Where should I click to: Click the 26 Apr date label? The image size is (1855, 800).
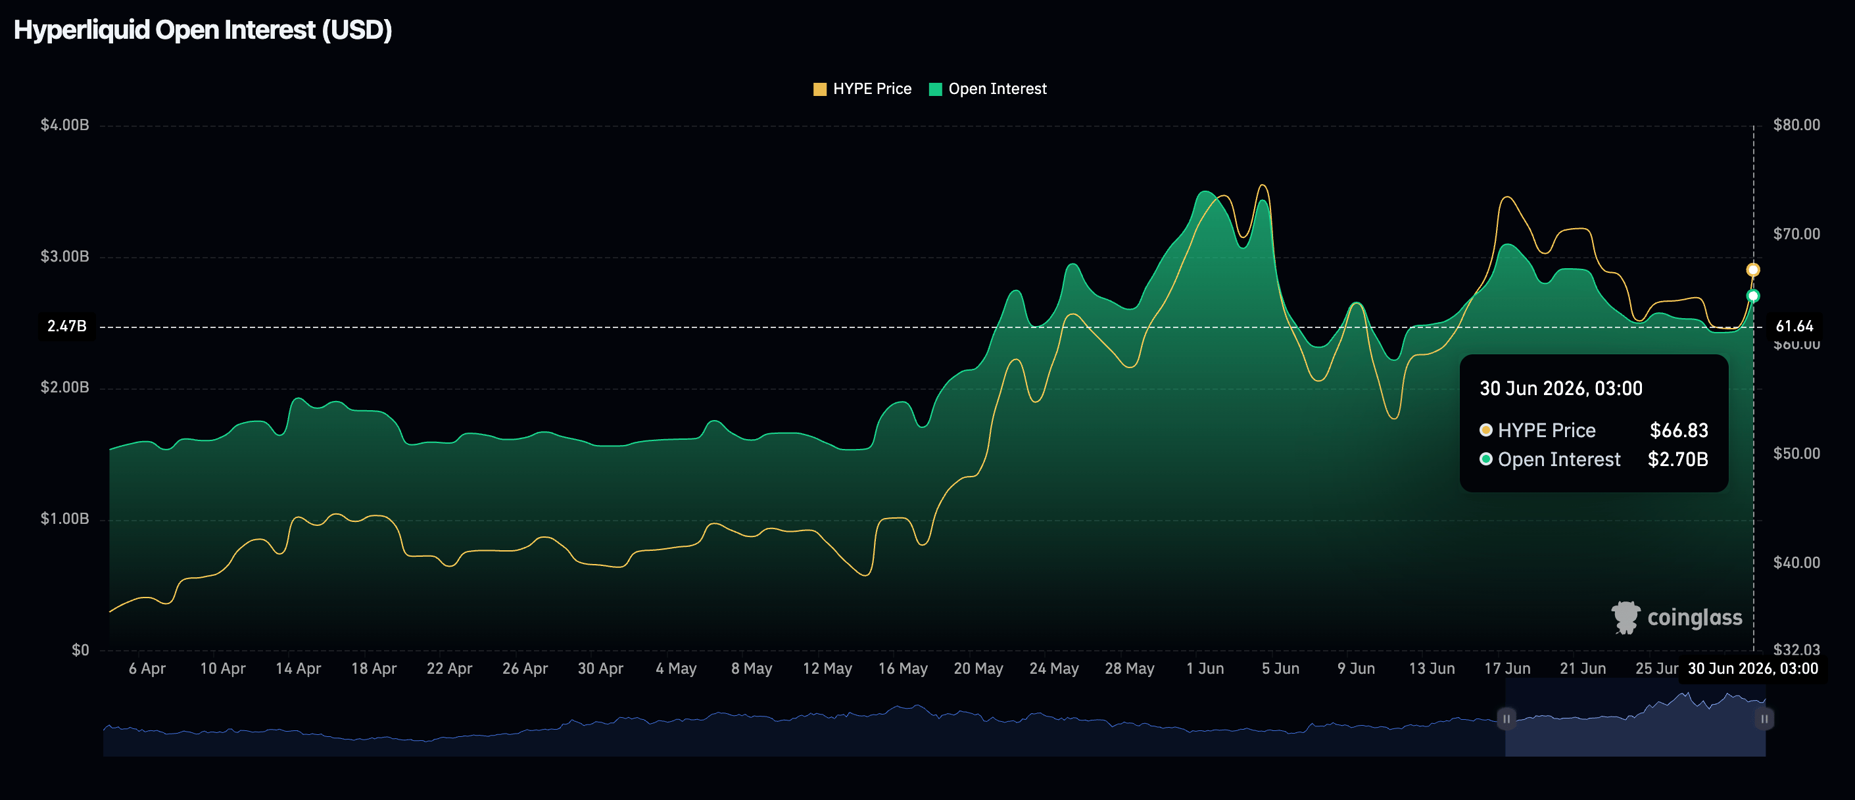(525, 669)
